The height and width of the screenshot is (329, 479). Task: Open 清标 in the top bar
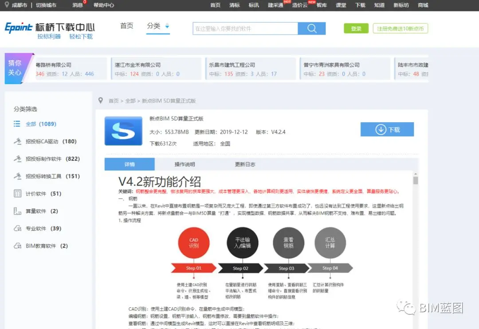(x=235, y=5)
